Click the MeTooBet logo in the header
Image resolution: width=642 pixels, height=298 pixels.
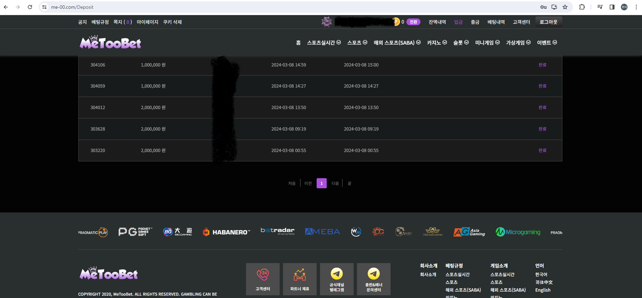point(110,43)
